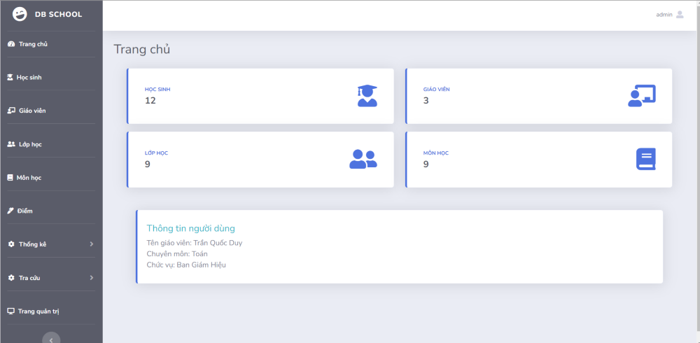Click the DB SCHOOL brand title
This screenshot has width=700, height=343.
pyautogui.click(x=59, y=14)
